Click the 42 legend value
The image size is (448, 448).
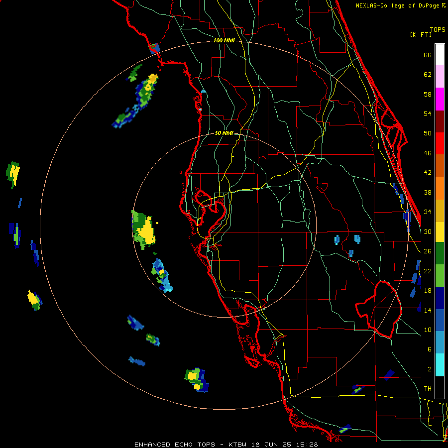pyautogui.click(x=428, y=173)
